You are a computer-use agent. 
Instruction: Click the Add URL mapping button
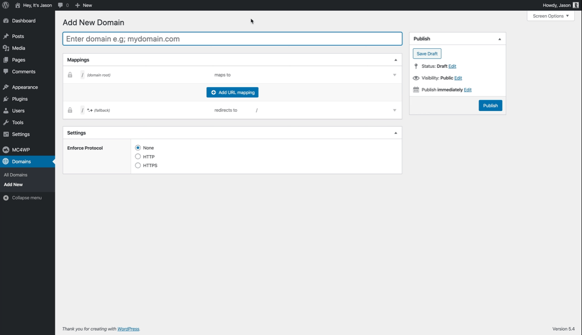click(232, 92)
